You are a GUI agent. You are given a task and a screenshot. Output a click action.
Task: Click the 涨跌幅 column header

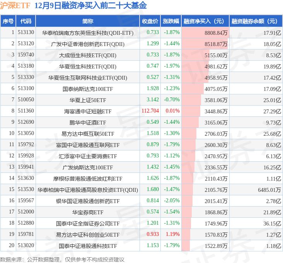click(x=171, y=21)
